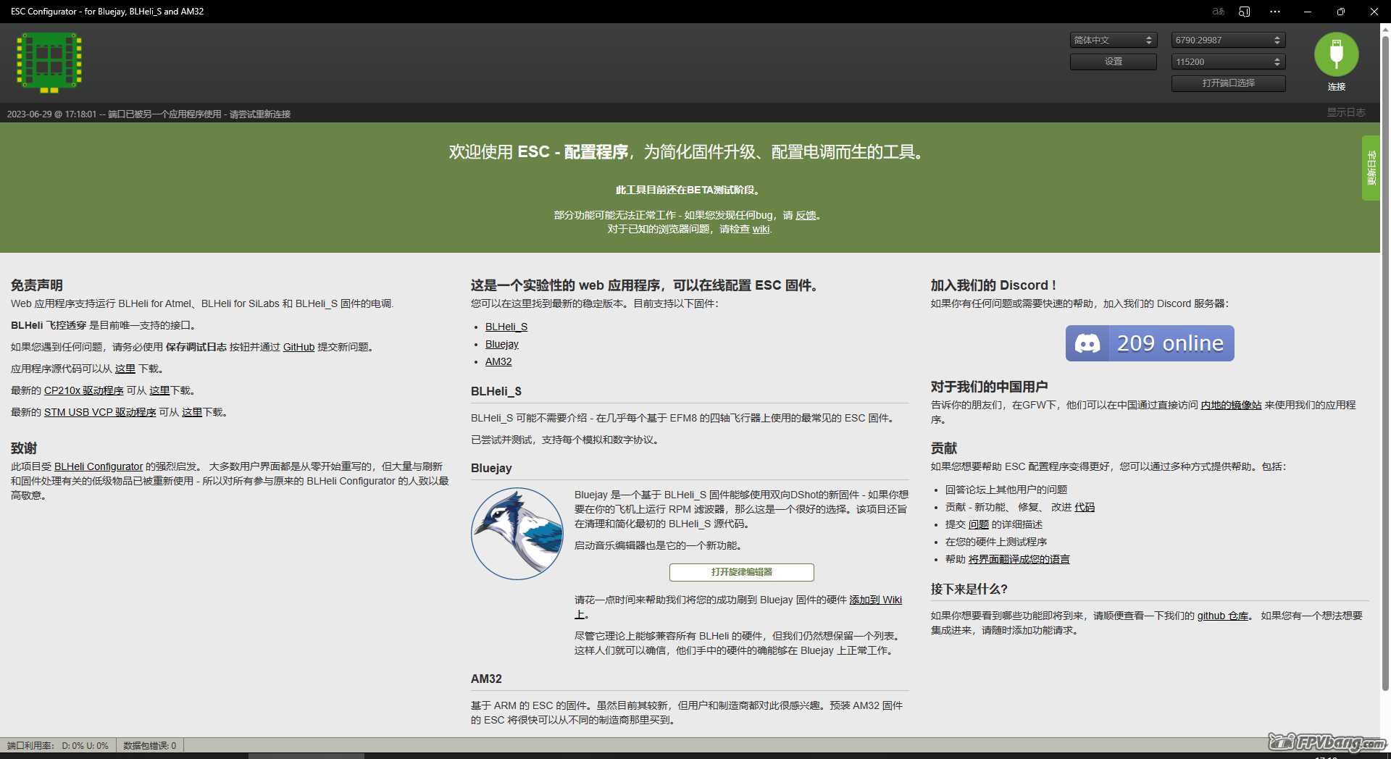Click the wiki link in the banner
1391x759 pixels.
point(761,229)
